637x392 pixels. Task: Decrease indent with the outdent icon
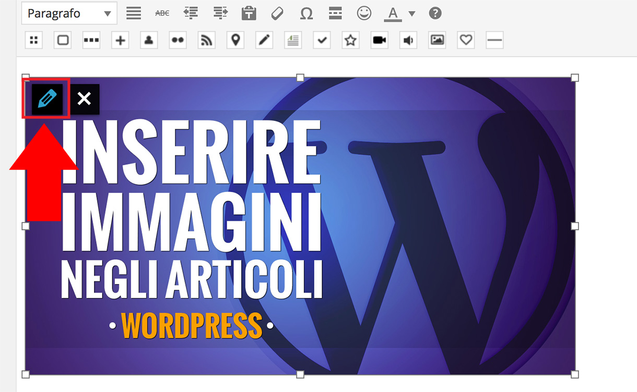coord(191,13)
